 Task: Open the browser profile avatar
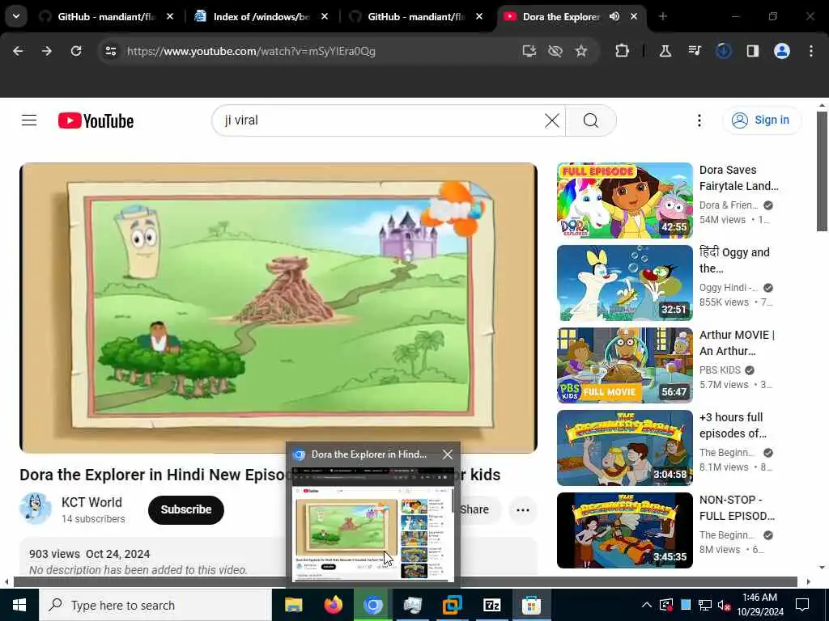coord(781,51)
